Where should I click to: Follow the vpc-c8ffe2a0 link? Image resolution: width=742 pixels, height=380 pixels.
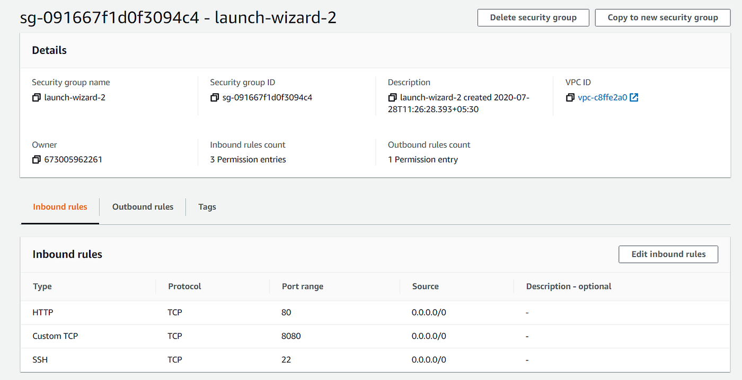click(x=604, y=97)
